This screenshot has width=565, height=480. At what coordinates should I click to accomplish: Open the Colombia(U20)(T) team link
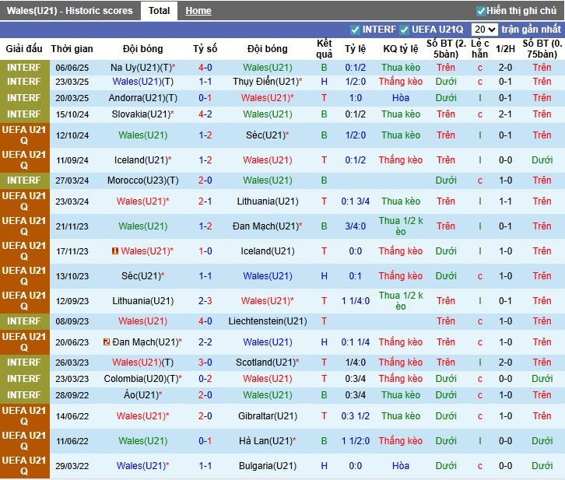click(141, 379)
